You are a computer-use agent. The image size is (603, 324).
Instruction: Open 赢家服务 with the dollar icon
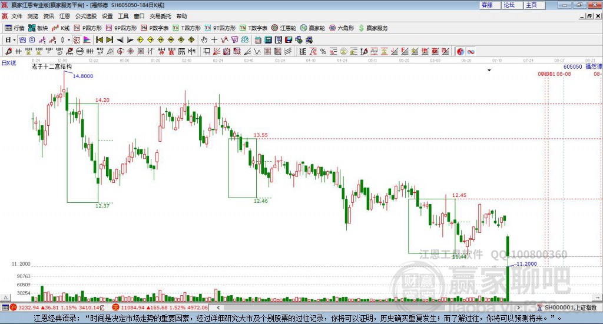click(x=373, y=28)
